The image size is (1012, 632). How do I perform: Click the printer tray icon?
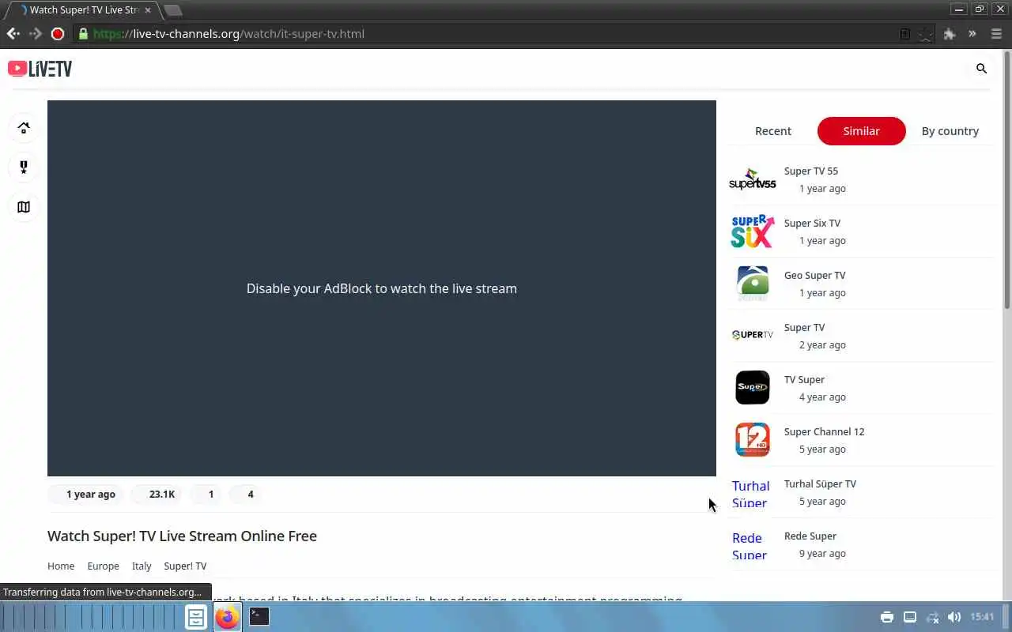point(887,617)
